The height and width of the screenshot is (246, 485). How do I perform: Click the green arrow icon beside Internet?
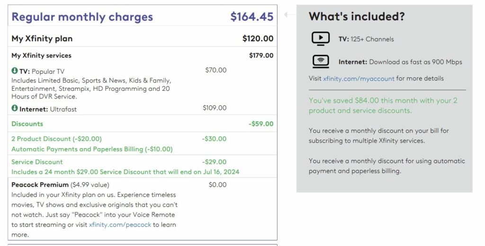point(15,108)
